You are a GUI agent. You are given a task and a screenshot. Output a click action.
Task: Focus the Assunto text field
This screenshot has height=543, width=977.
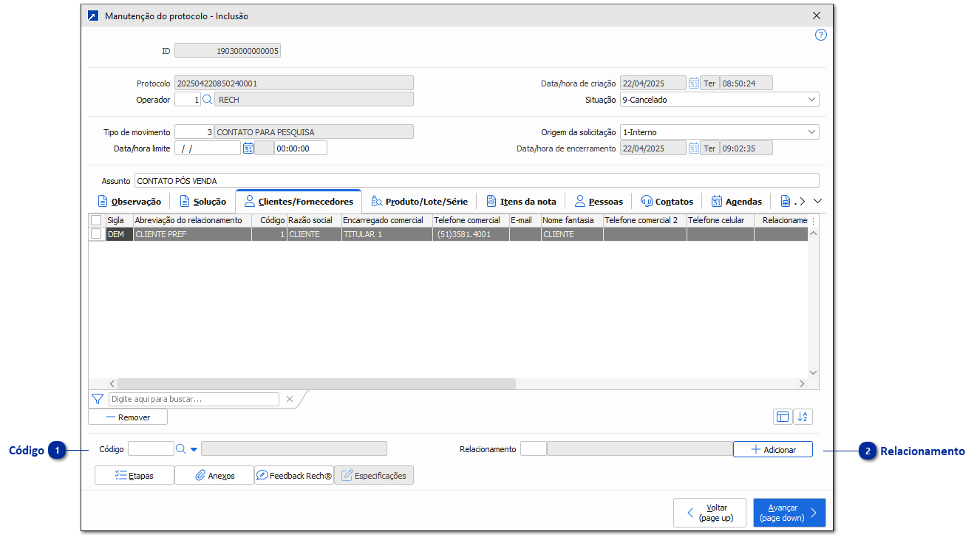click(477, 180)
